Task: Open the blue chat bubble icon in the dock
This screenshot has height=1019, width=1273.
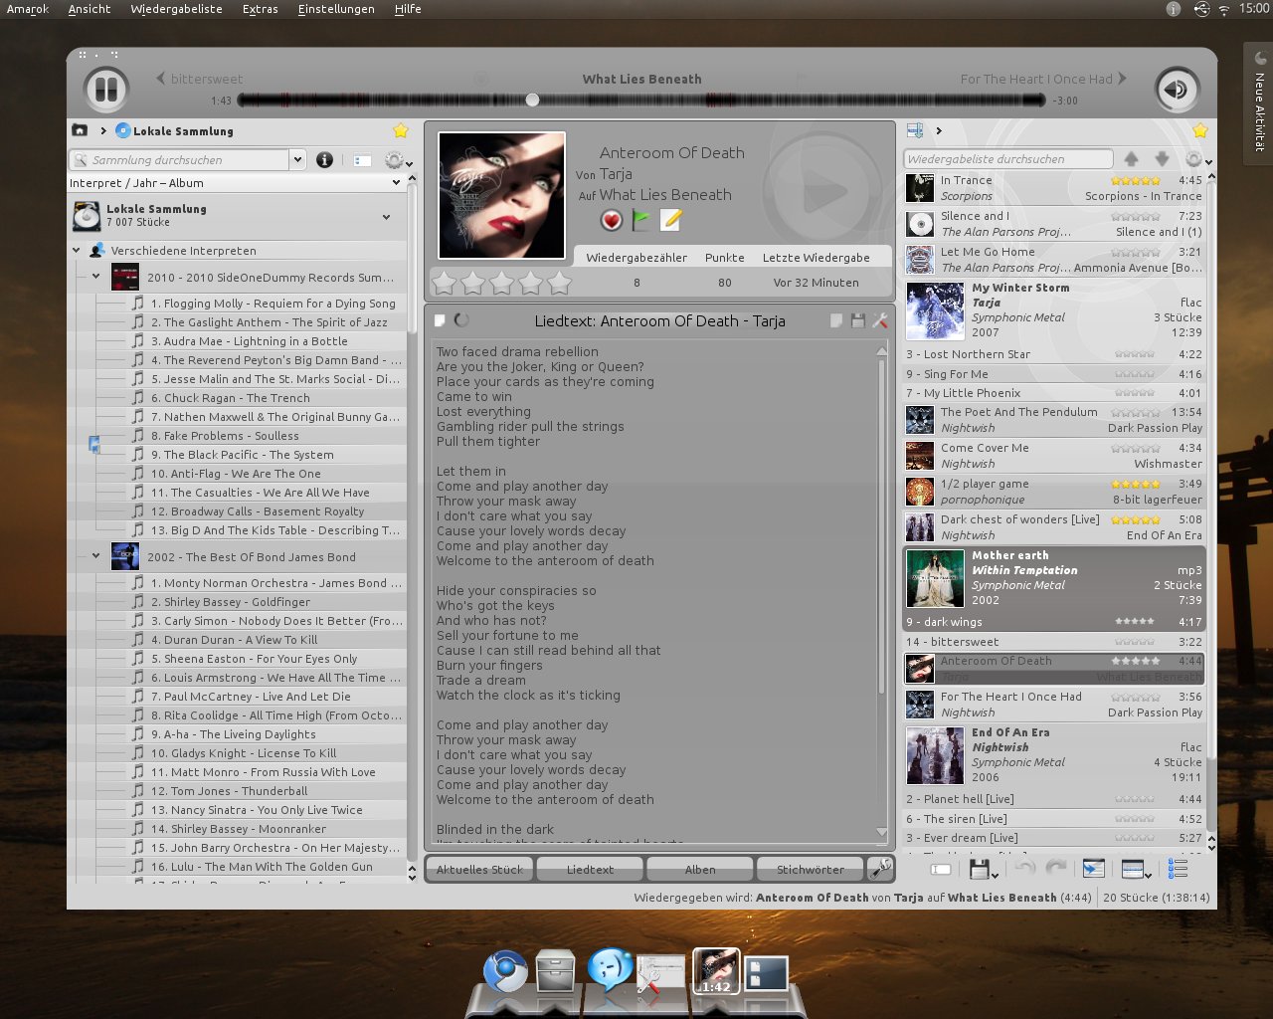Action: point(610,968)
